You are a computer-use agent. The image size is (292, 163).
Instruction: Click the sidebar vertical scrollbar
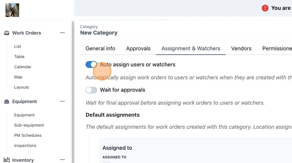pyautogui.click(x=73, y=92)
